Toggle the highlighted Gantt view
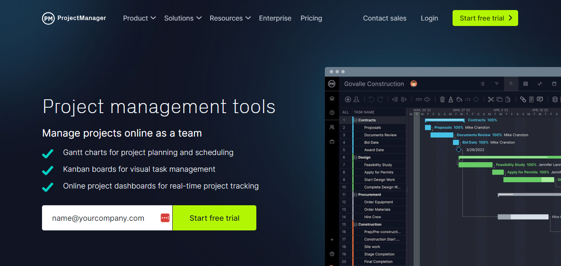561x266 pixels. pos(511,84)
